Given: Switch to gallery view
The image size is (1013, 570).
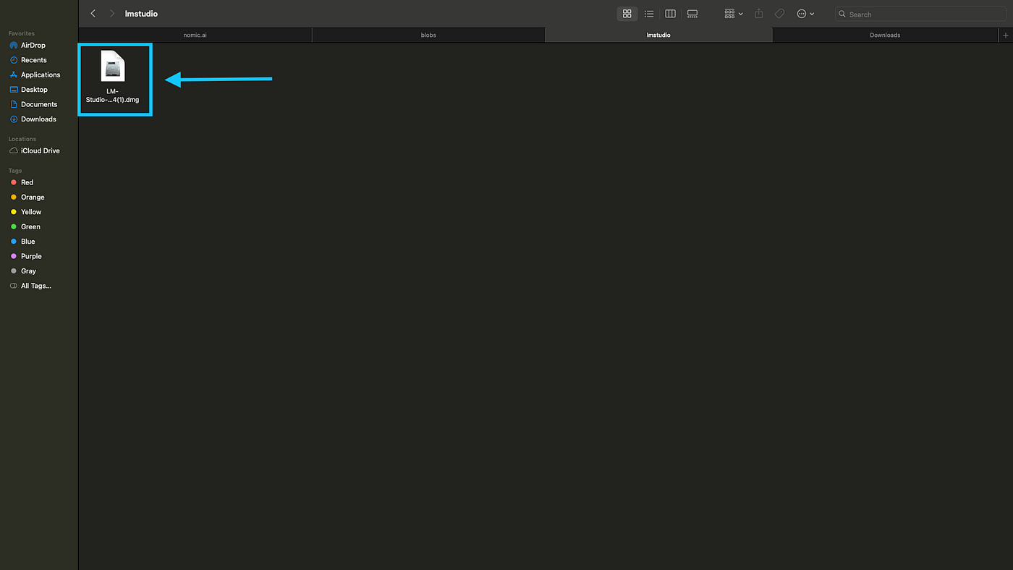Looking at the screenshot, I should coord(692,14).
